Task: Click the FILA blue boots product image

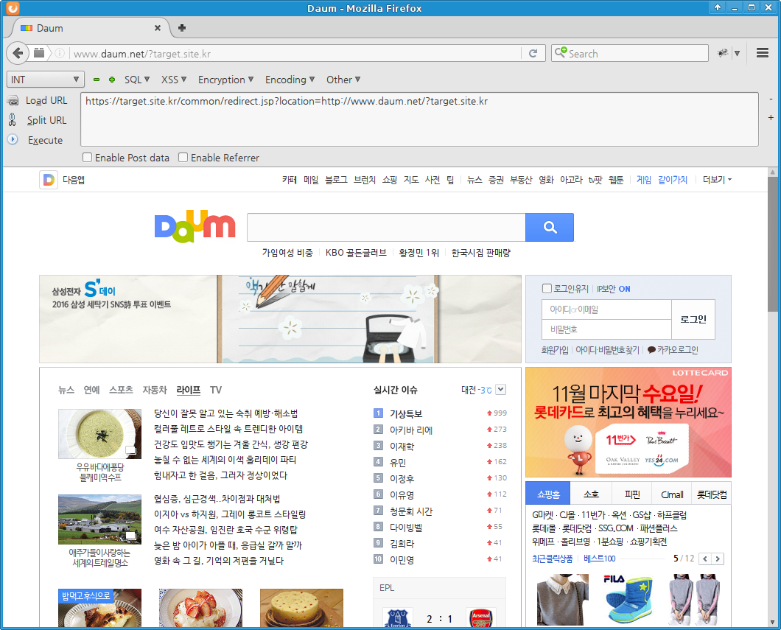Action: (x=628, y=599)
